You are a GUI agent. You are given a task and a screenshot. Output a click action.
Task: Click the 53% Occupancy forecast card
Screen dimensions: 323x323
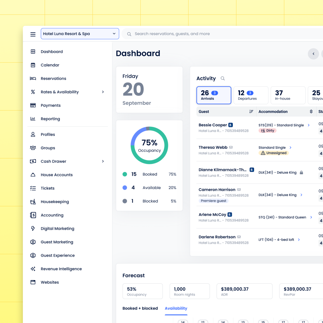[143, 291]
